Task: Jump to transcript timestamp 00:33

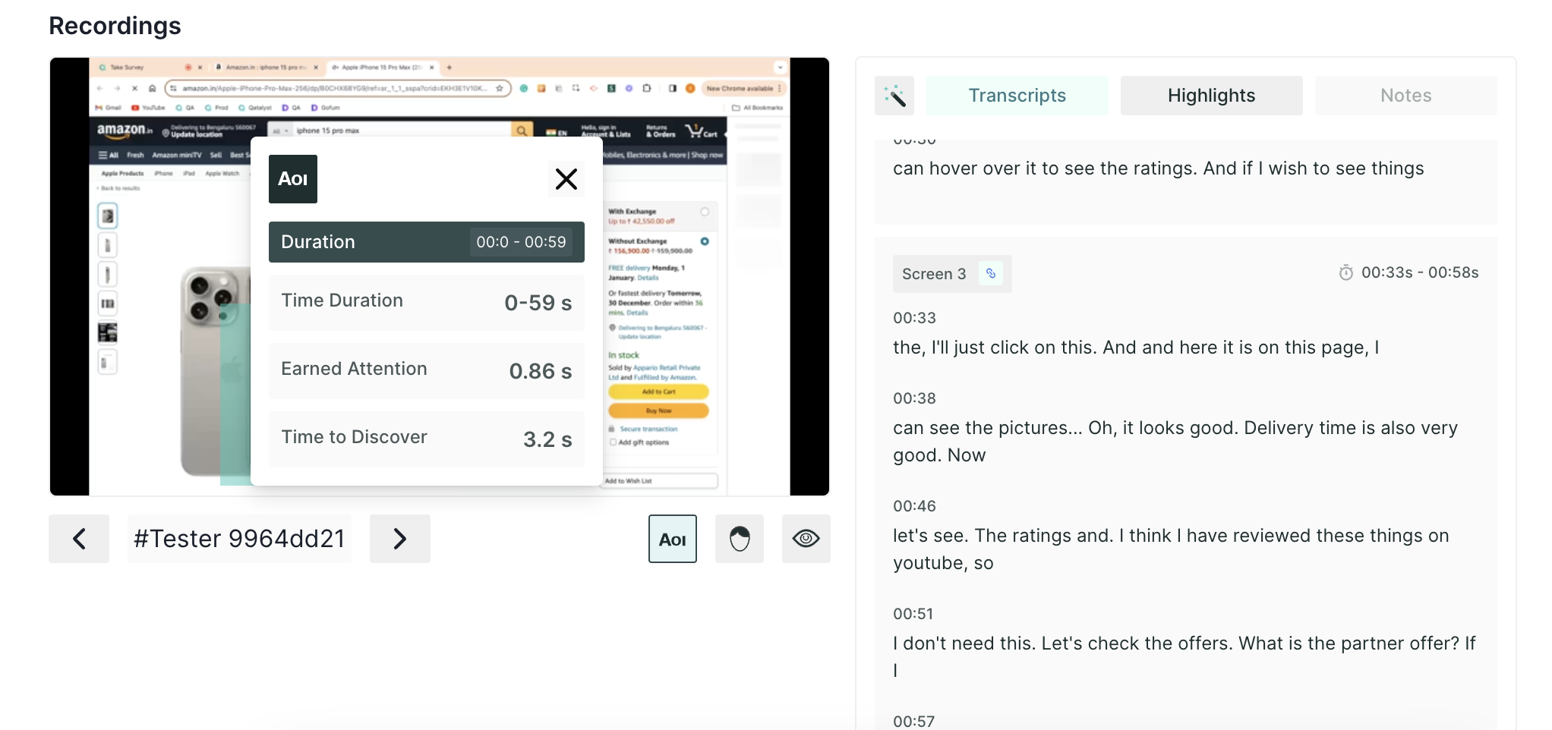Action: click(914, 318)
